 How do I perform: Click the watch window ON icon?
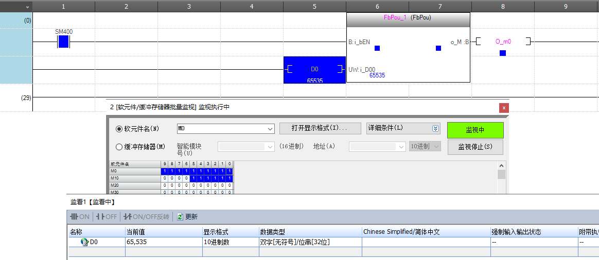[x=80, y=217]
